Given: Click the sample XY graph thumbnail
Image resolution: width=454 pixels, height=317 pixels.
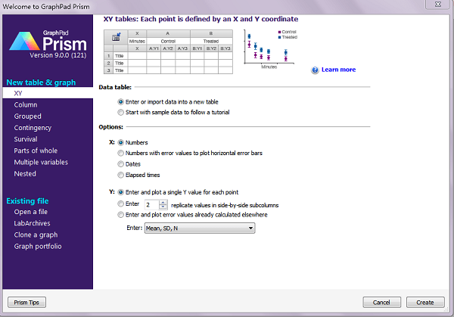Looking at the screenshot, I should pyautogui.click(x=270, y=49).
